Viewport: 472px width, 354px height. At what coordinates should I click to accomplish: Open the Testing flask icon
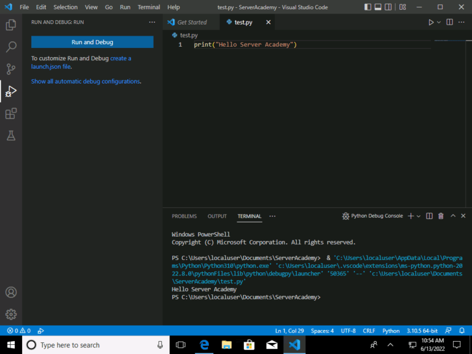point(11,136)
